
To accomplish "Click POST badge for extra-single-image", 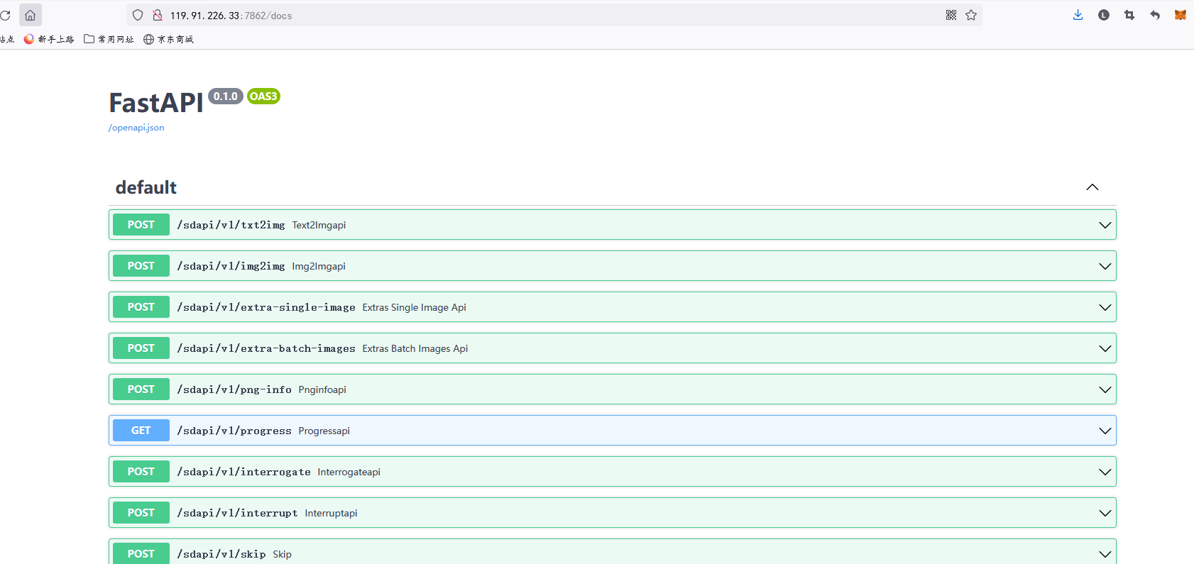I will click(x=141, y=307).
